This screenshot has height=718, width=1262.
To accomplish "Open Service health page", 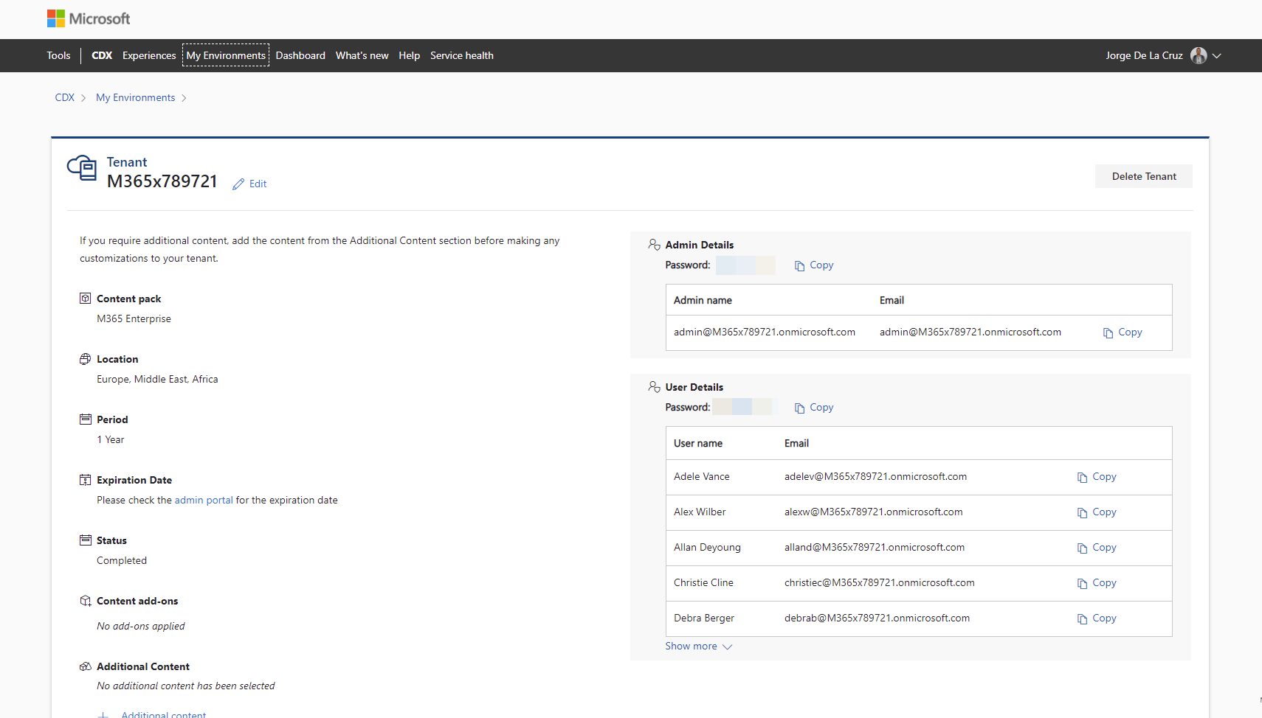I will (x=462, y=55).
